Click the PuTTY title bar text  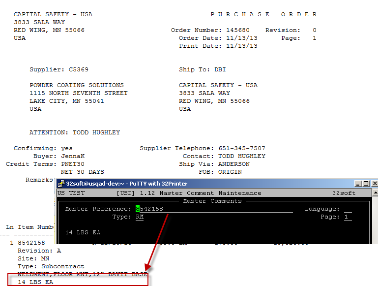point(127,184)
